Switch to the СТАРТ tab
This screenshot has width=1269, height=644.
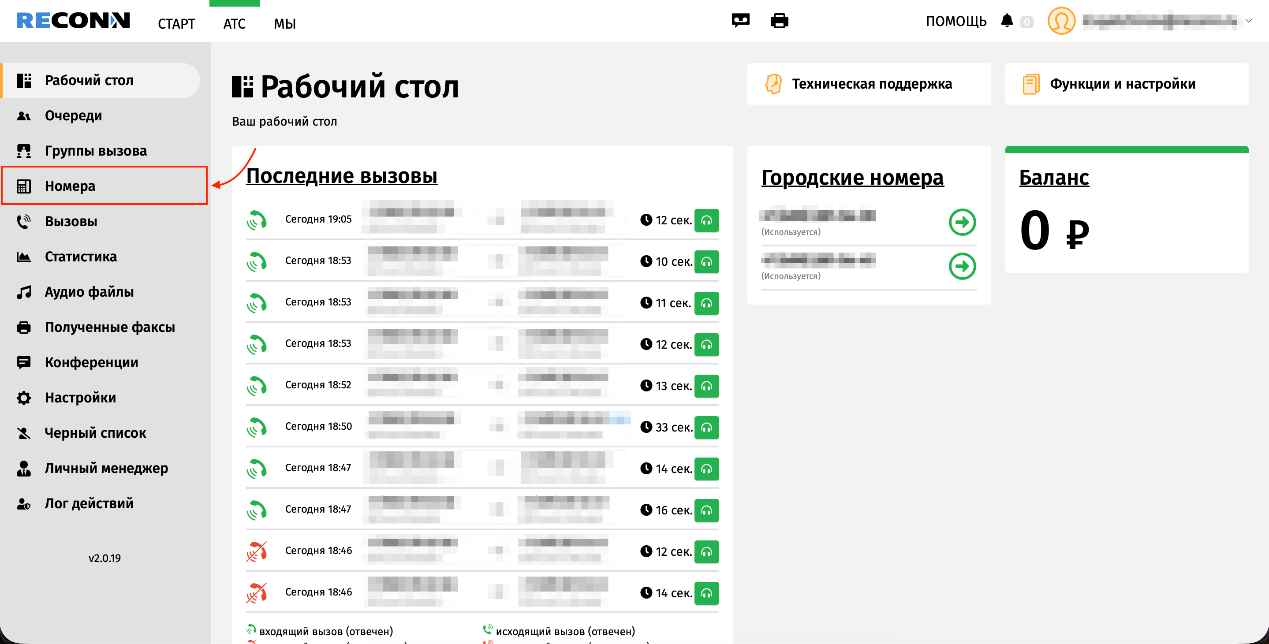176,24
